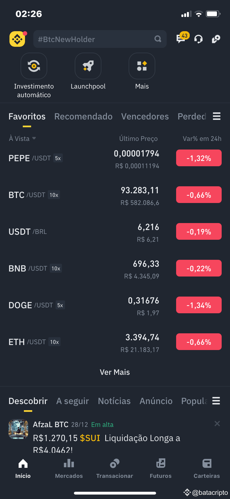Screen dimensions: 230x499
Task: Tap Ver Mais to see more pairs
Action: (115, 372)
